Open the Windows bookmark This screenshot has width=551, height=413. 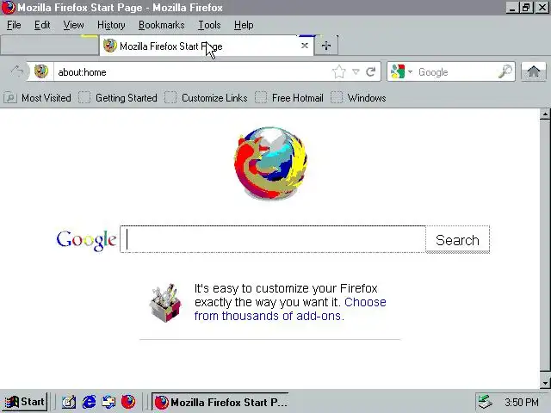[x=358, y=97]
